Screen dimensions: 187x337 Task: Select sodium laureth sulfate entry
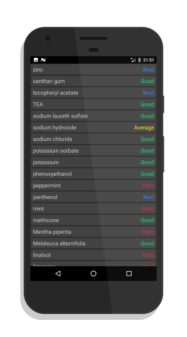(93, 116)
